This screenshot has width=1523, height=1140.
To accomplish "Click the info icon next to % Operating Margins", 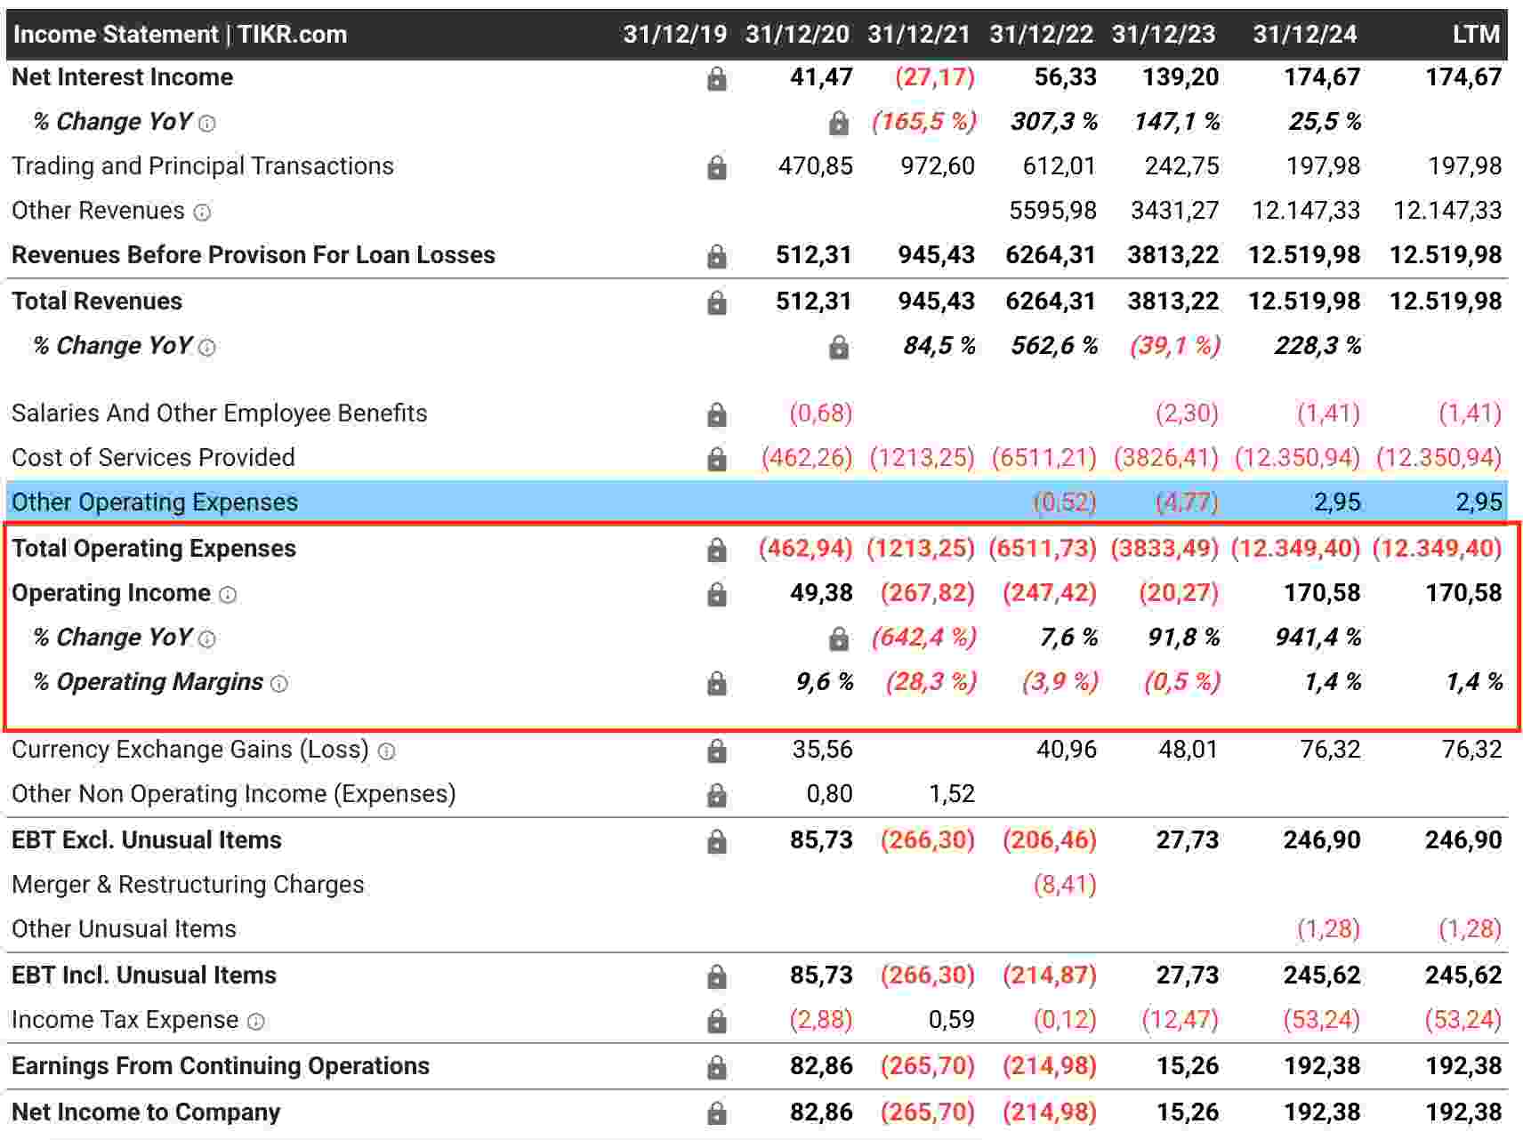I will [x=279, y=684].
